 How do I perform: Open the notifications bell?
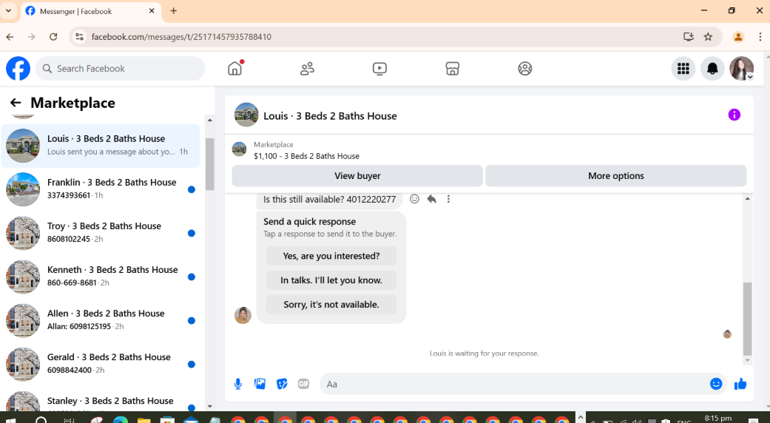coord(712,69)
